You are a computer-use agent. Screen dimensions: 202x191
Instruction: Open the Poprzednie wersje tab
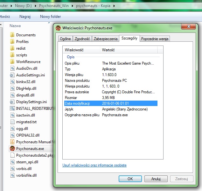(x=155, y=39)
